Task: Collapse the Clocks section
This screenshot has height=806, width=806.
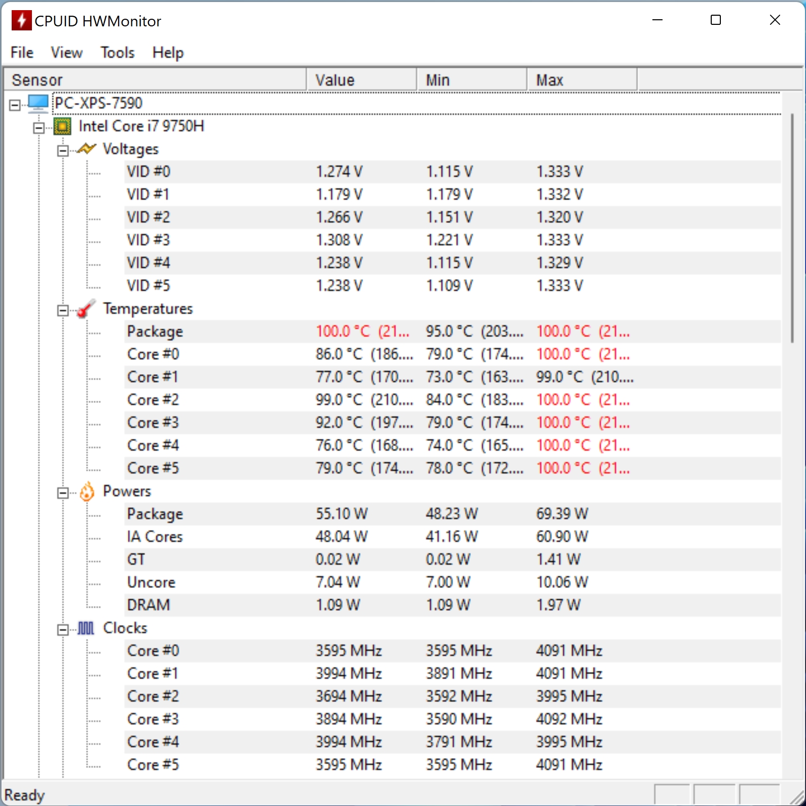Action: [63, 630]
